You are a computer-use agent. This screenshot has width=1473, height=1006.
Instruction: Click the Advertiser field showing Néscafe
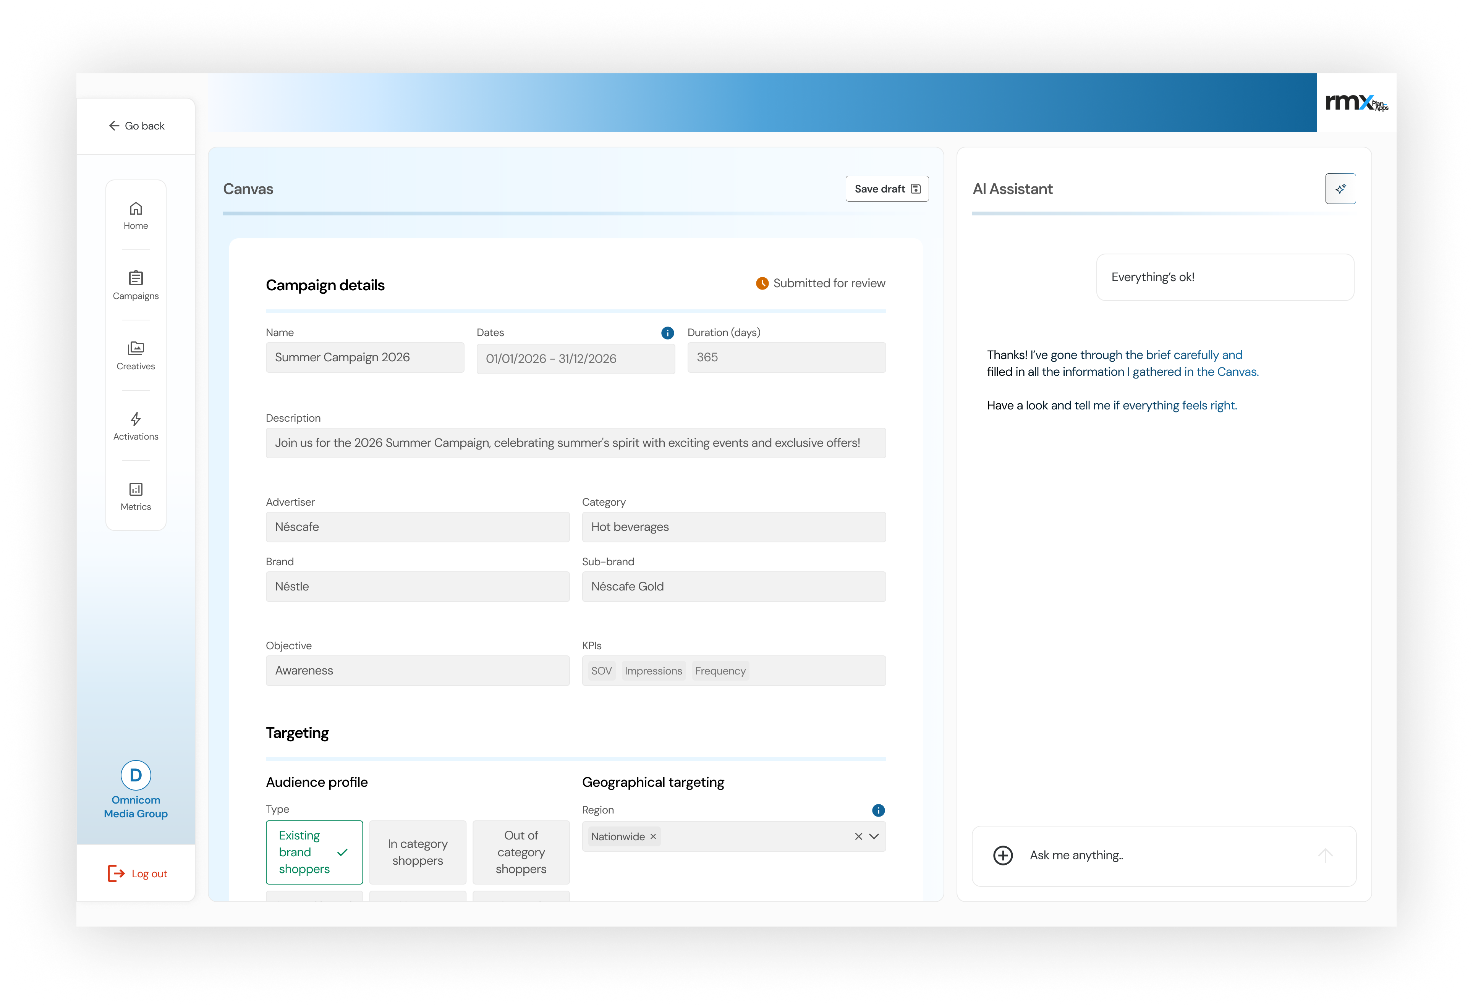pyautogui.click(x=417, y=528)
